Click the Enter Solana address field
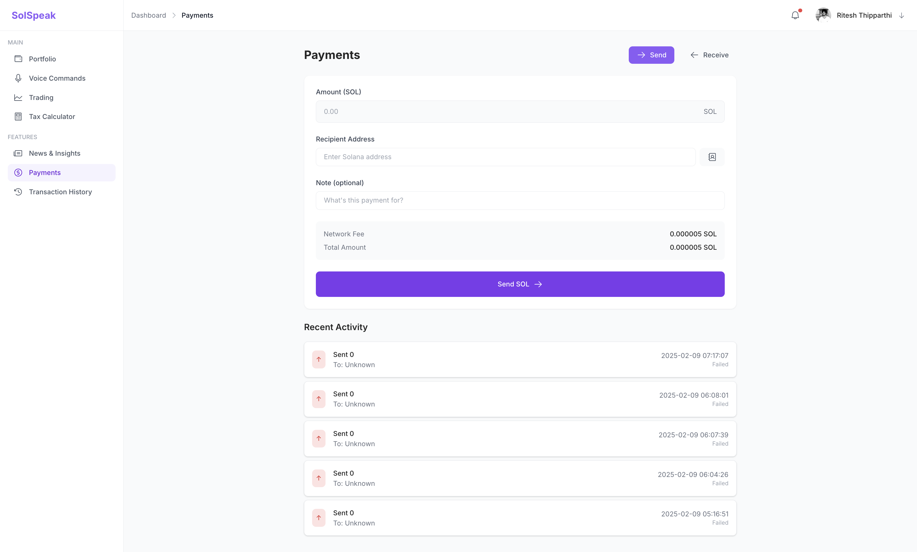Viewport: 917px width, 552px height. pyautogui.click(x=505, y=157)
